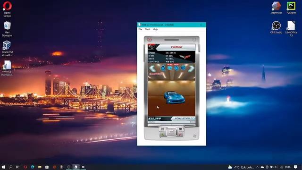Open the Windows Start menu

[3, 167]
